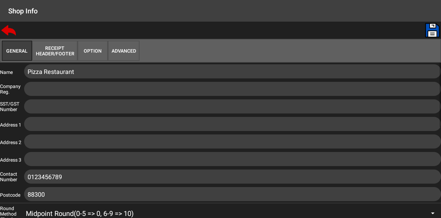
Task: Click the Round Method label
Action: pyautogui.click(x=8, y=211)
